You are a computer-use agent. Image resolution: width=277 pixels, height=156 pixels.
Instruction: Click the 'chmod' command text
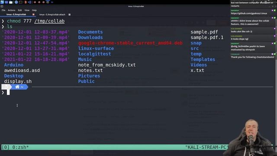tap(14, 21)
